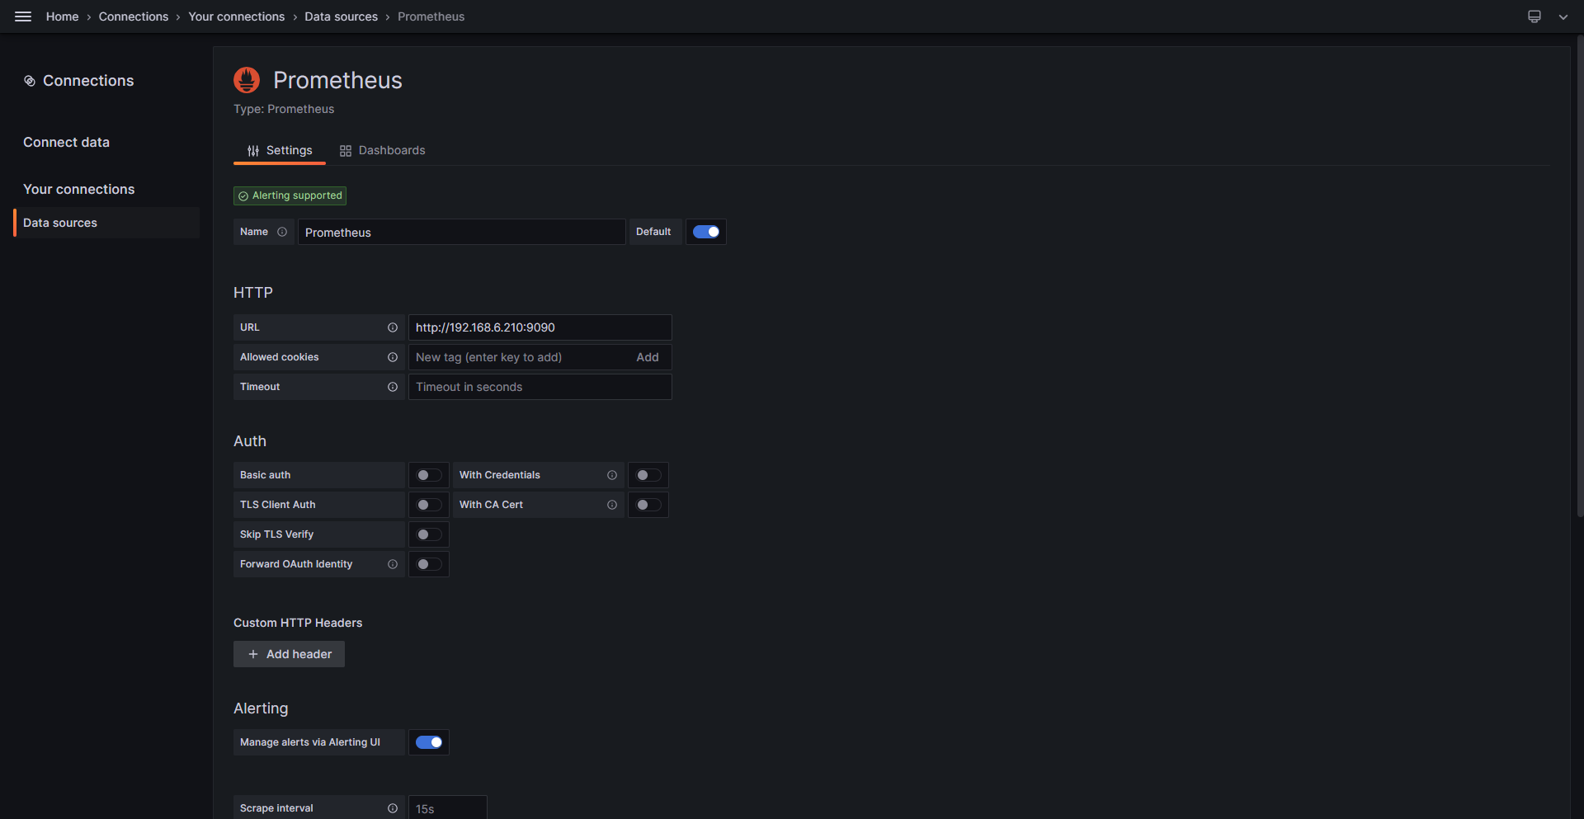This screenshot has width=1584, height=819.
Task: Click the Alerting supported badge
Action: coord(290,195)
